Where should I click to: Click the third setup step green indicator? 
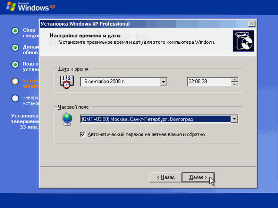click(15, 64)
